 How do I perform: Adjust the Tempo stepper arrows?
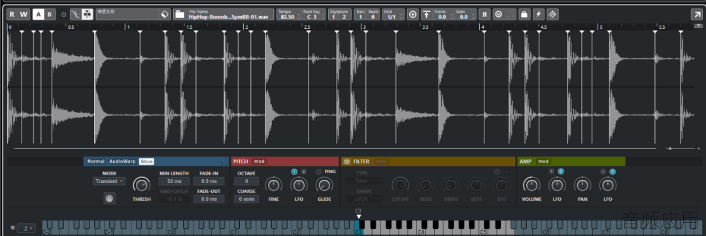pos(298,16)
